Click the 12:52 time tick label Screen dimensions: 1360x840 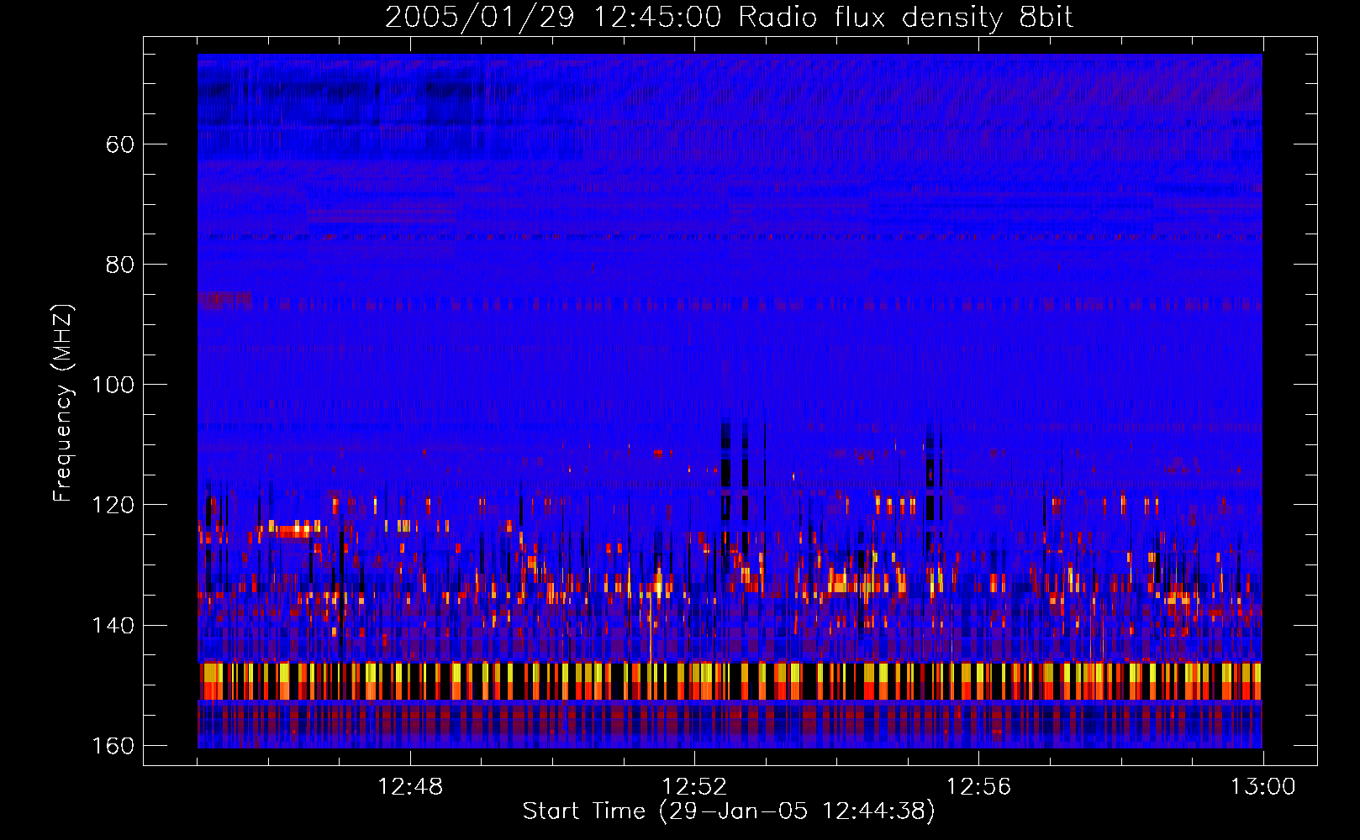pos(694,787)
